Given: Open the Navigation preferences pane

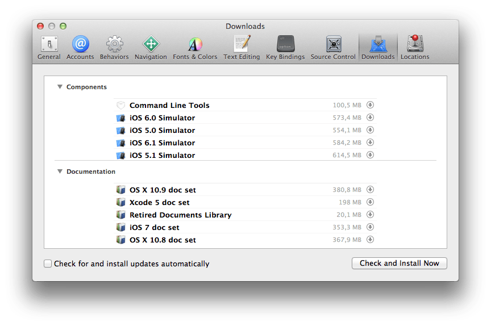Looking at the screenshot, I should (151, 48).
